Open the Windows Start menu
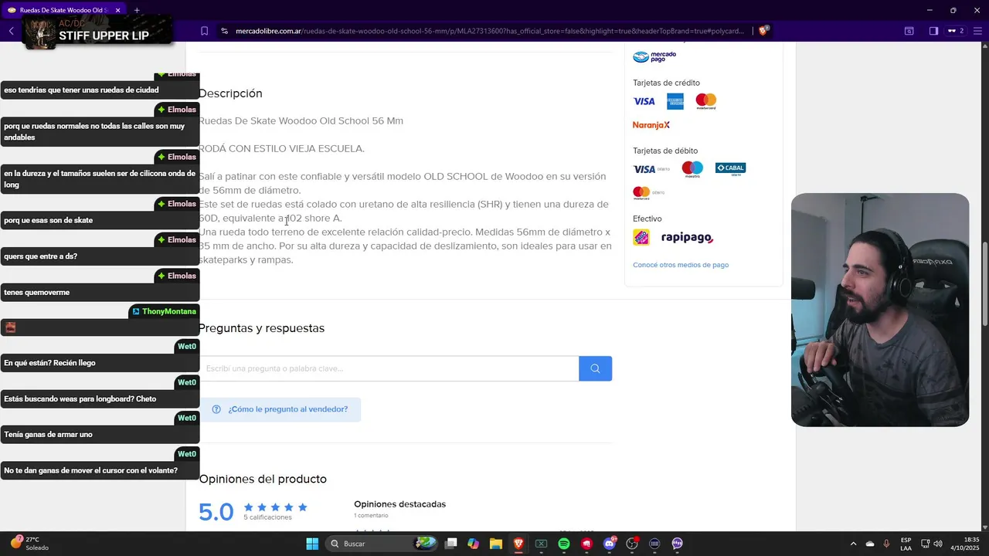989x556 pixels. [312, 544]
